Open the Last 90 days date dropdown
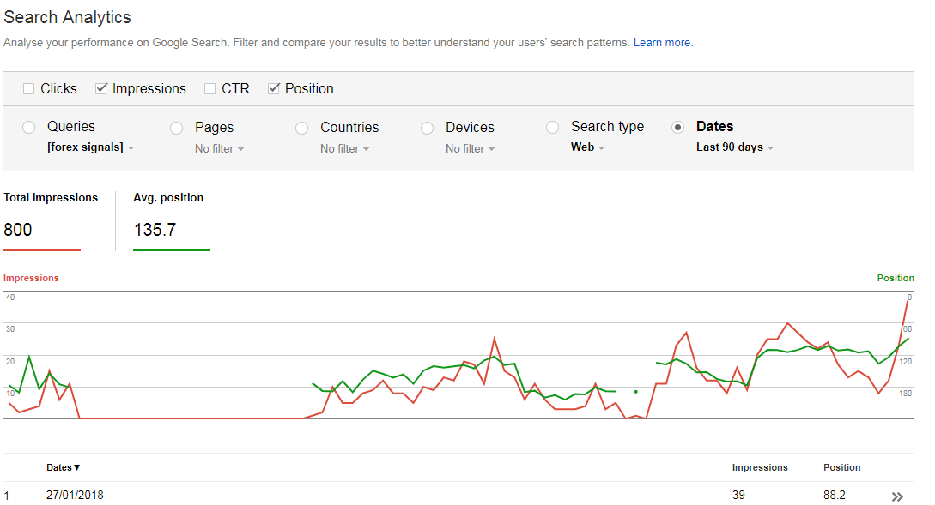This screenshot has height=505, width=935. [x=735, y=147]
